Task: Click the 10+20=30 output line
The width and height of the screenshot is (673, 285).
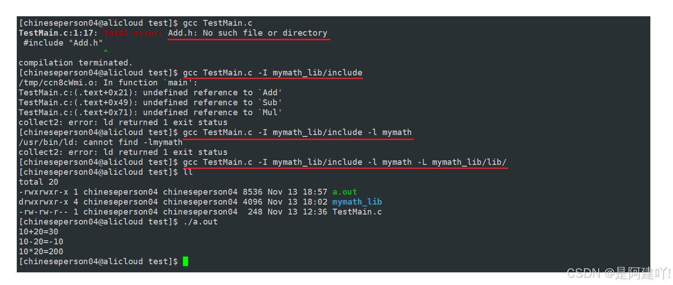Action: [38, 232]
